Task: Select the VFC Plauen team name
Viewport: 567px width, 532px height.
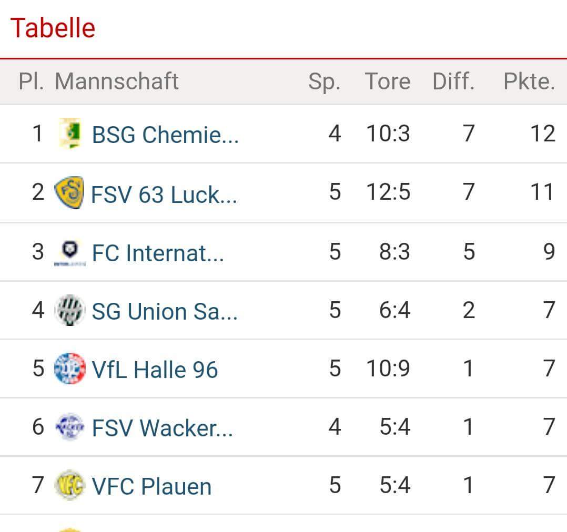Action: click(x=151, y=486)
